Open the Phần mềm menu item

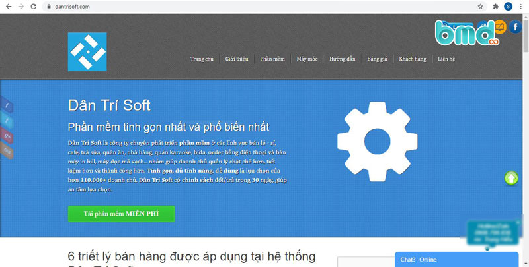(272, 59)
